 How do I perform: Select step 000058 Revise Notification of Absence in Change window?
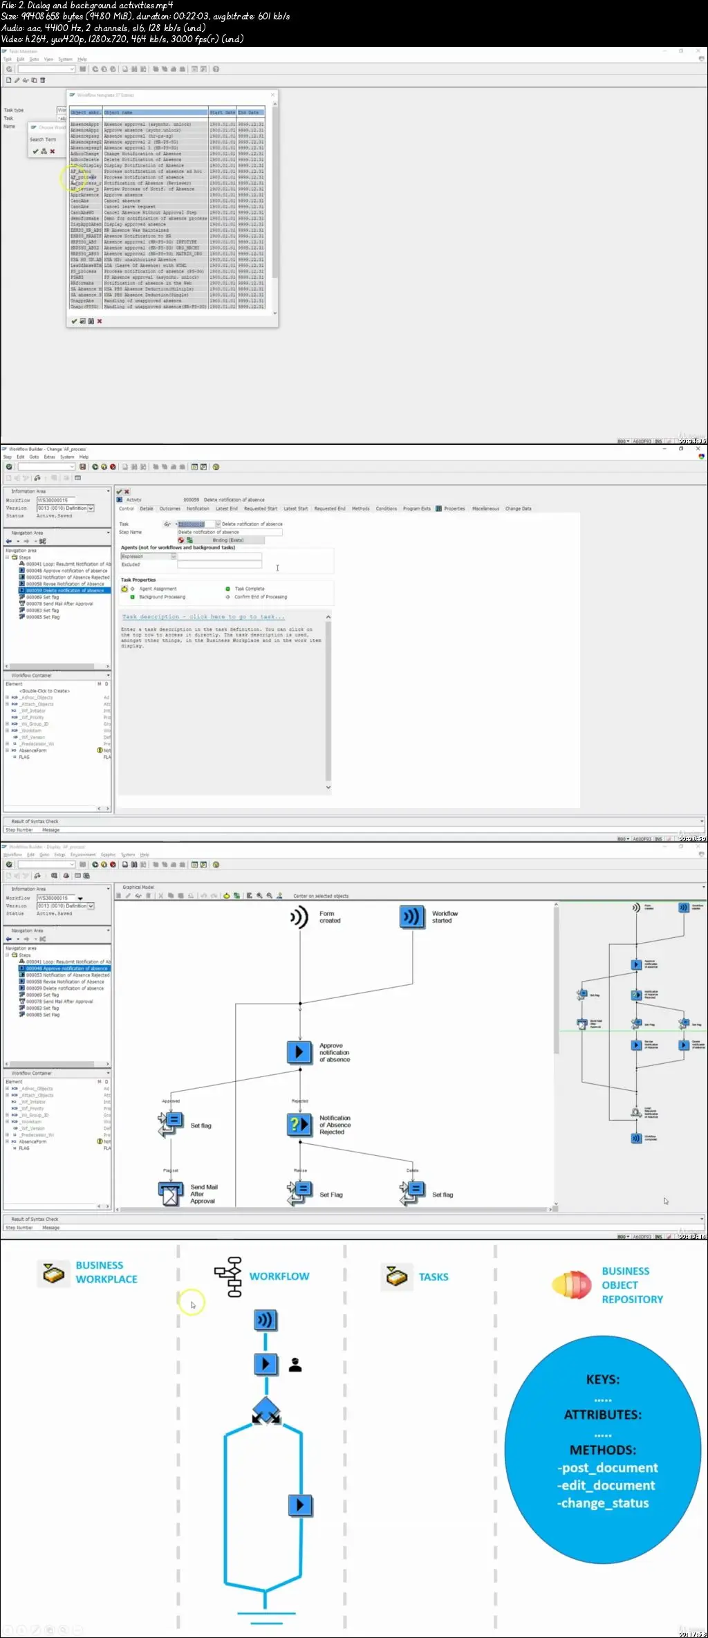(x=65, y=584)
